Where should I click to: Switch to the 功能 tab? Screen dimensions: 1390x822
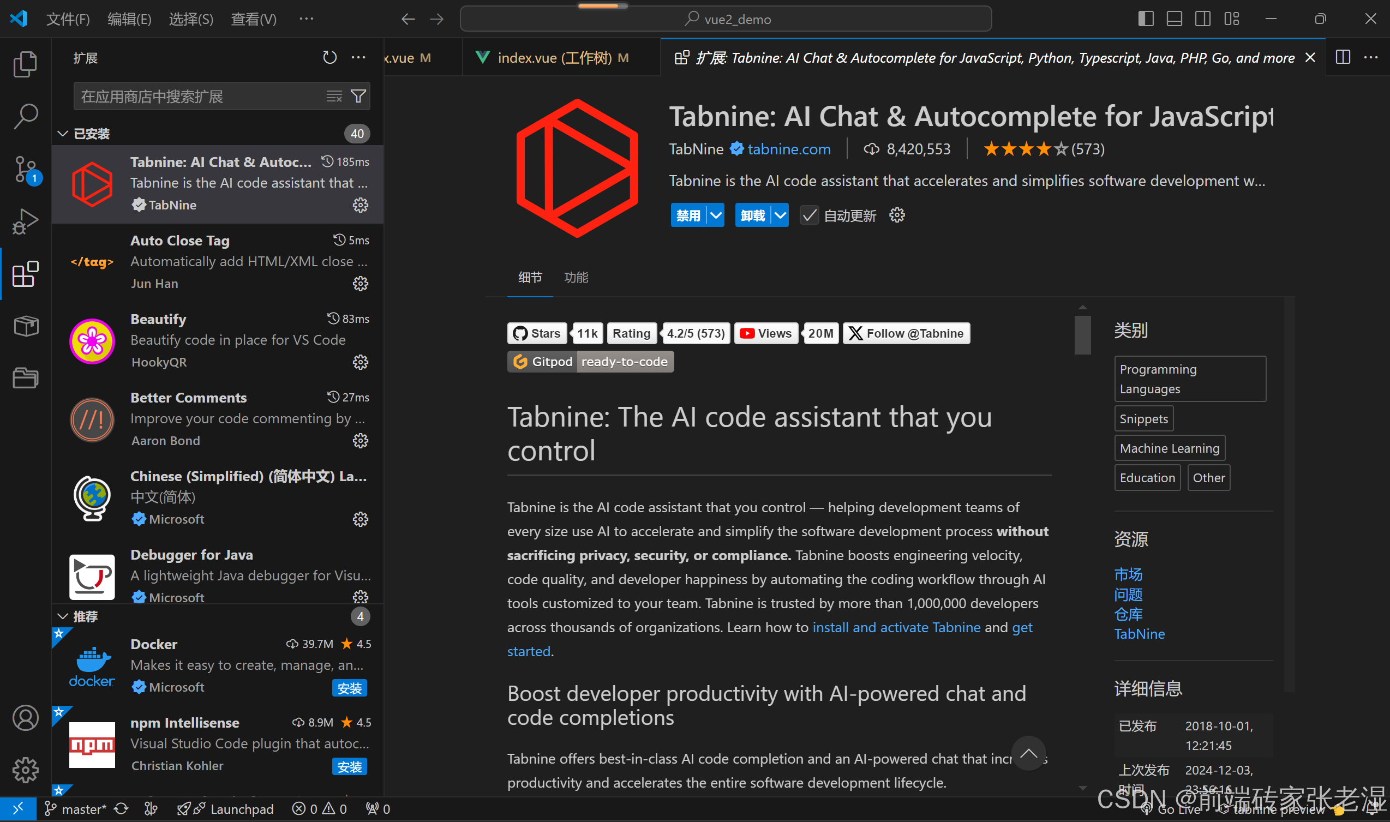pyautogui.click(x=576, y=278)
